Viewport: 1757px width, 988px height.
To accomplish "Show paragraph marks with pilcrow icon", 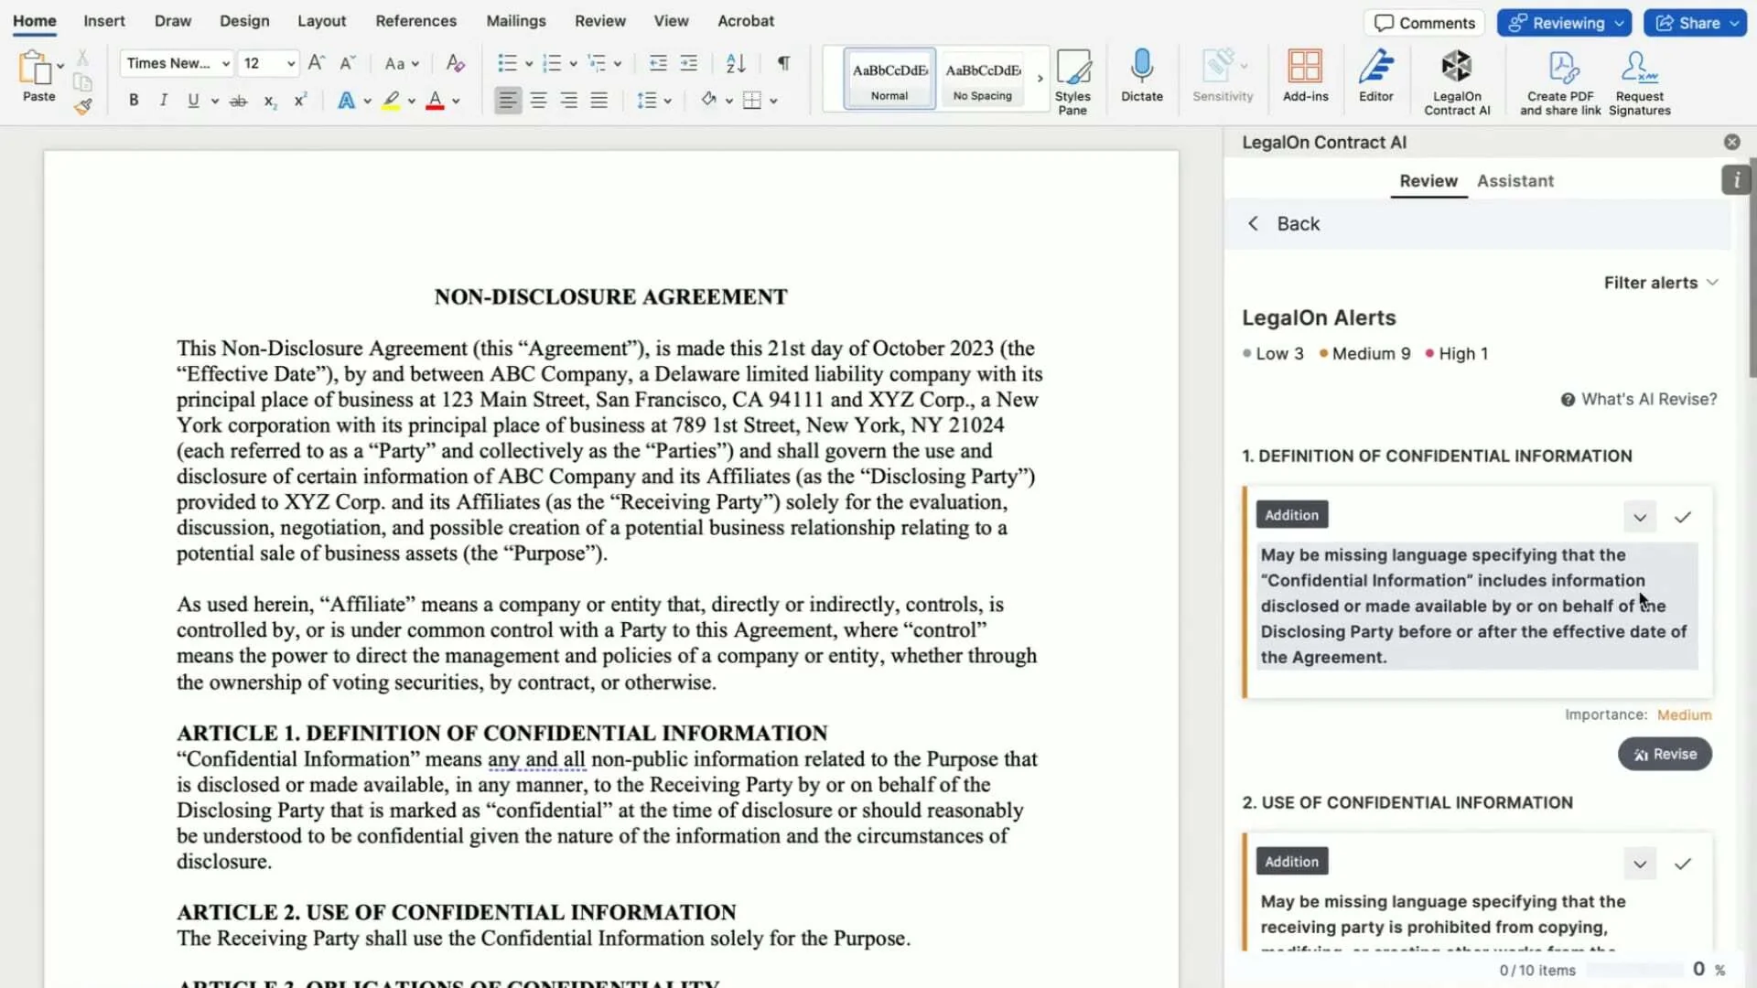I will coord(783,63).
